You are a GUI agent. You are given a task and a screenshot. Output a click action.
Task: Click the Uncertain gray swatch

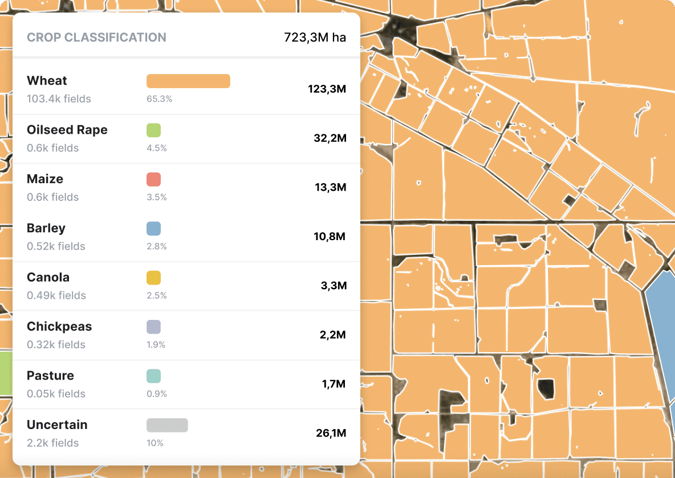click(166, 425)
